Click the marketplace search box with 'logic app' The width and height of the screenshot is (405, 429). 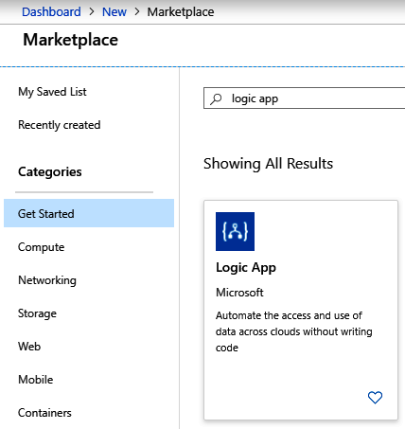click(x=305, y=98)
